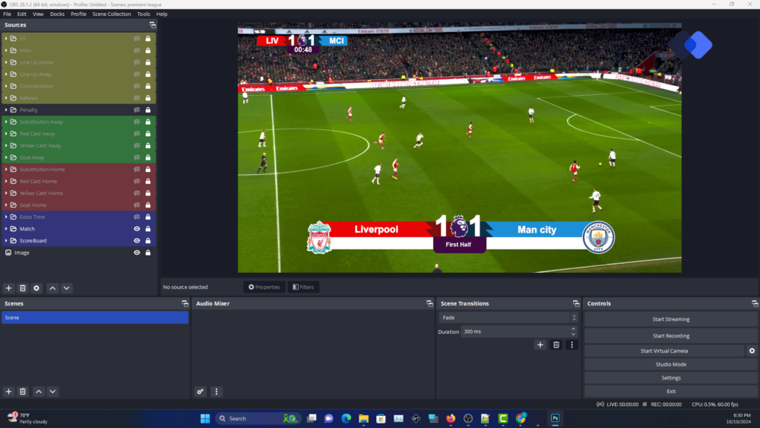Toggle lock on Penalty source
Viewport: 760px width, 428px height.
[148, 110]
